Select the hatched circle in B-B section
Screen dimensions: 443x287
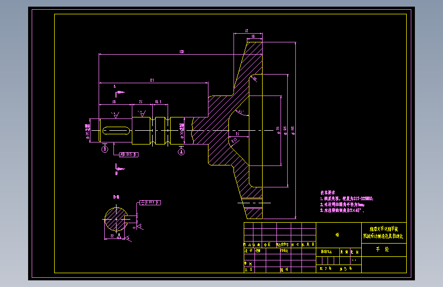click(x=116, y=219)
